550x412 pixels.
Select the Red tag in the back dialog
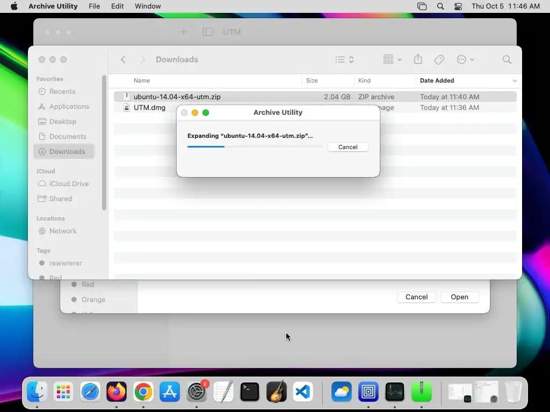[83, 284]
